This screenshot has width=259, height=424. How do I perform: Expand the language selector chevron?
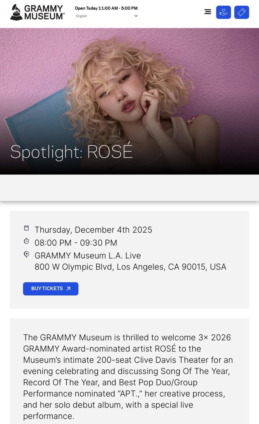coord(136,16)
